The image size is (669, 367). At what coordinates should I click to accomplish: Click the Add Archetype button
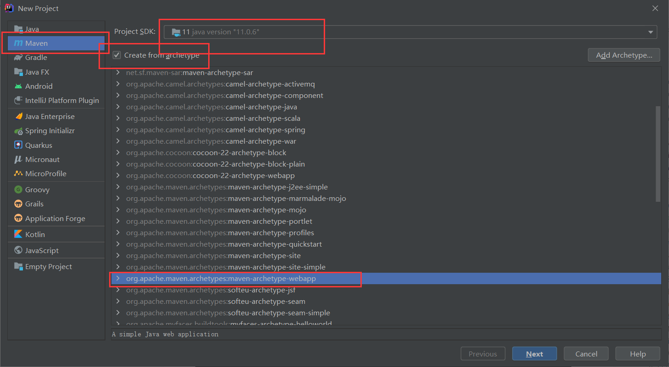pos(624,55)
